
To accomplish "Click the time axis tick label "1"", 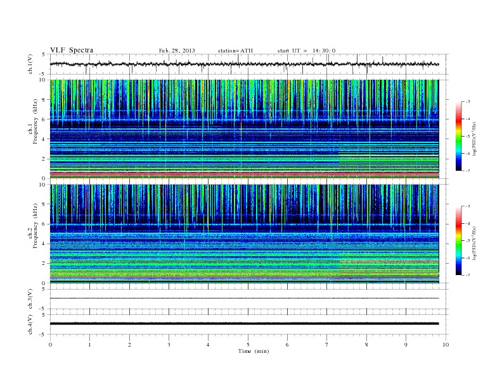I will 89,345.
